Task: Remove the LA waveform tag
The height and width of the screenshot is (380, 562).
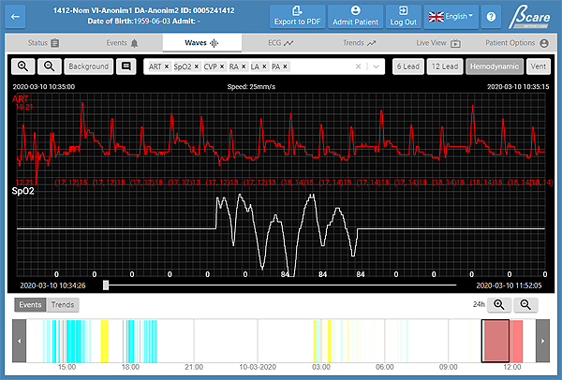Action: [x=264, y=66]
